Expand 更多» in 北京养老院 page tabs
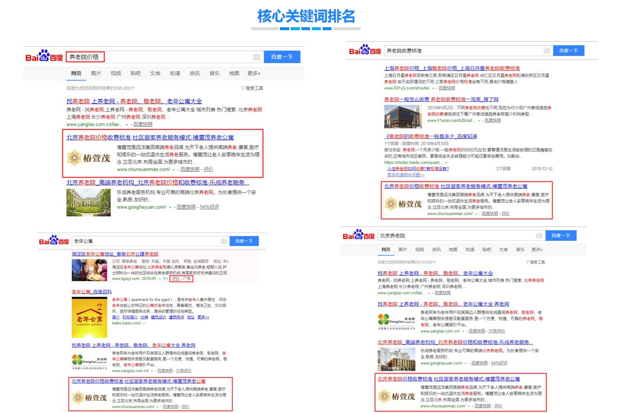 click(537, 250)
